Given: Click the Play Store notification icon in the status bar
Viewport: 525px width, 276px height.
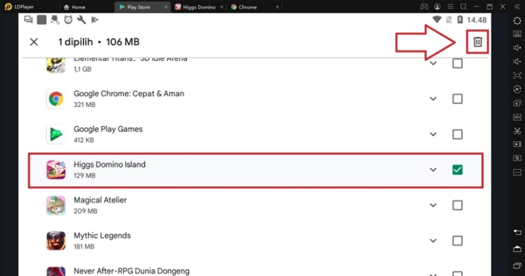Looking at the screenshot, I should 94,20.
